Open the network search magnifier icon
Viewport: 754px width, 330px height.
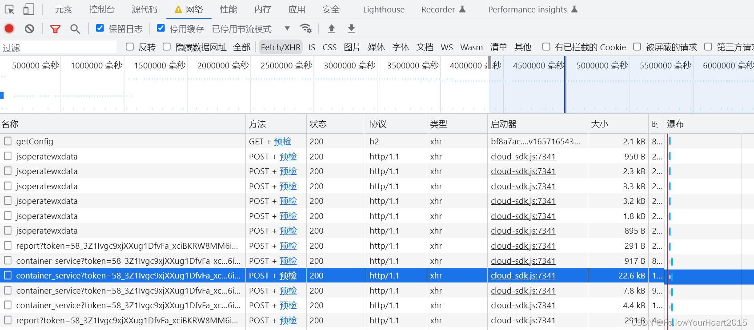click(75, 29)
